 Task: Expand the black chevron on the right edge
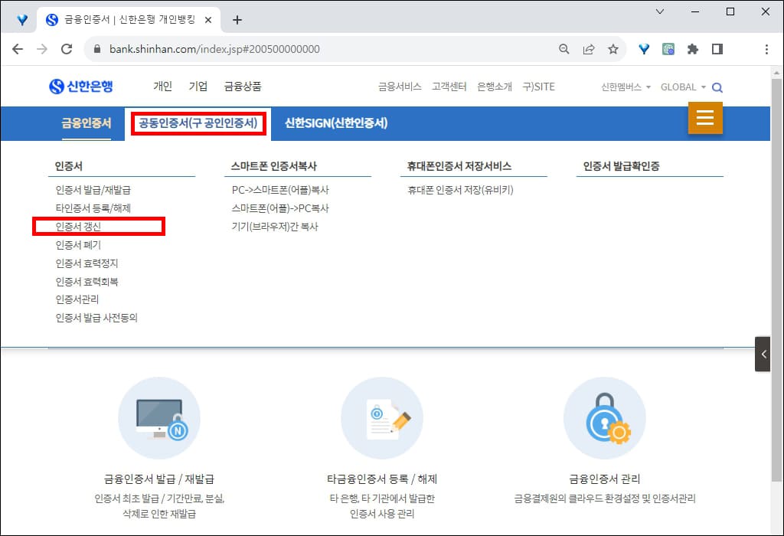pyautogui.click(x=763, y=354)
